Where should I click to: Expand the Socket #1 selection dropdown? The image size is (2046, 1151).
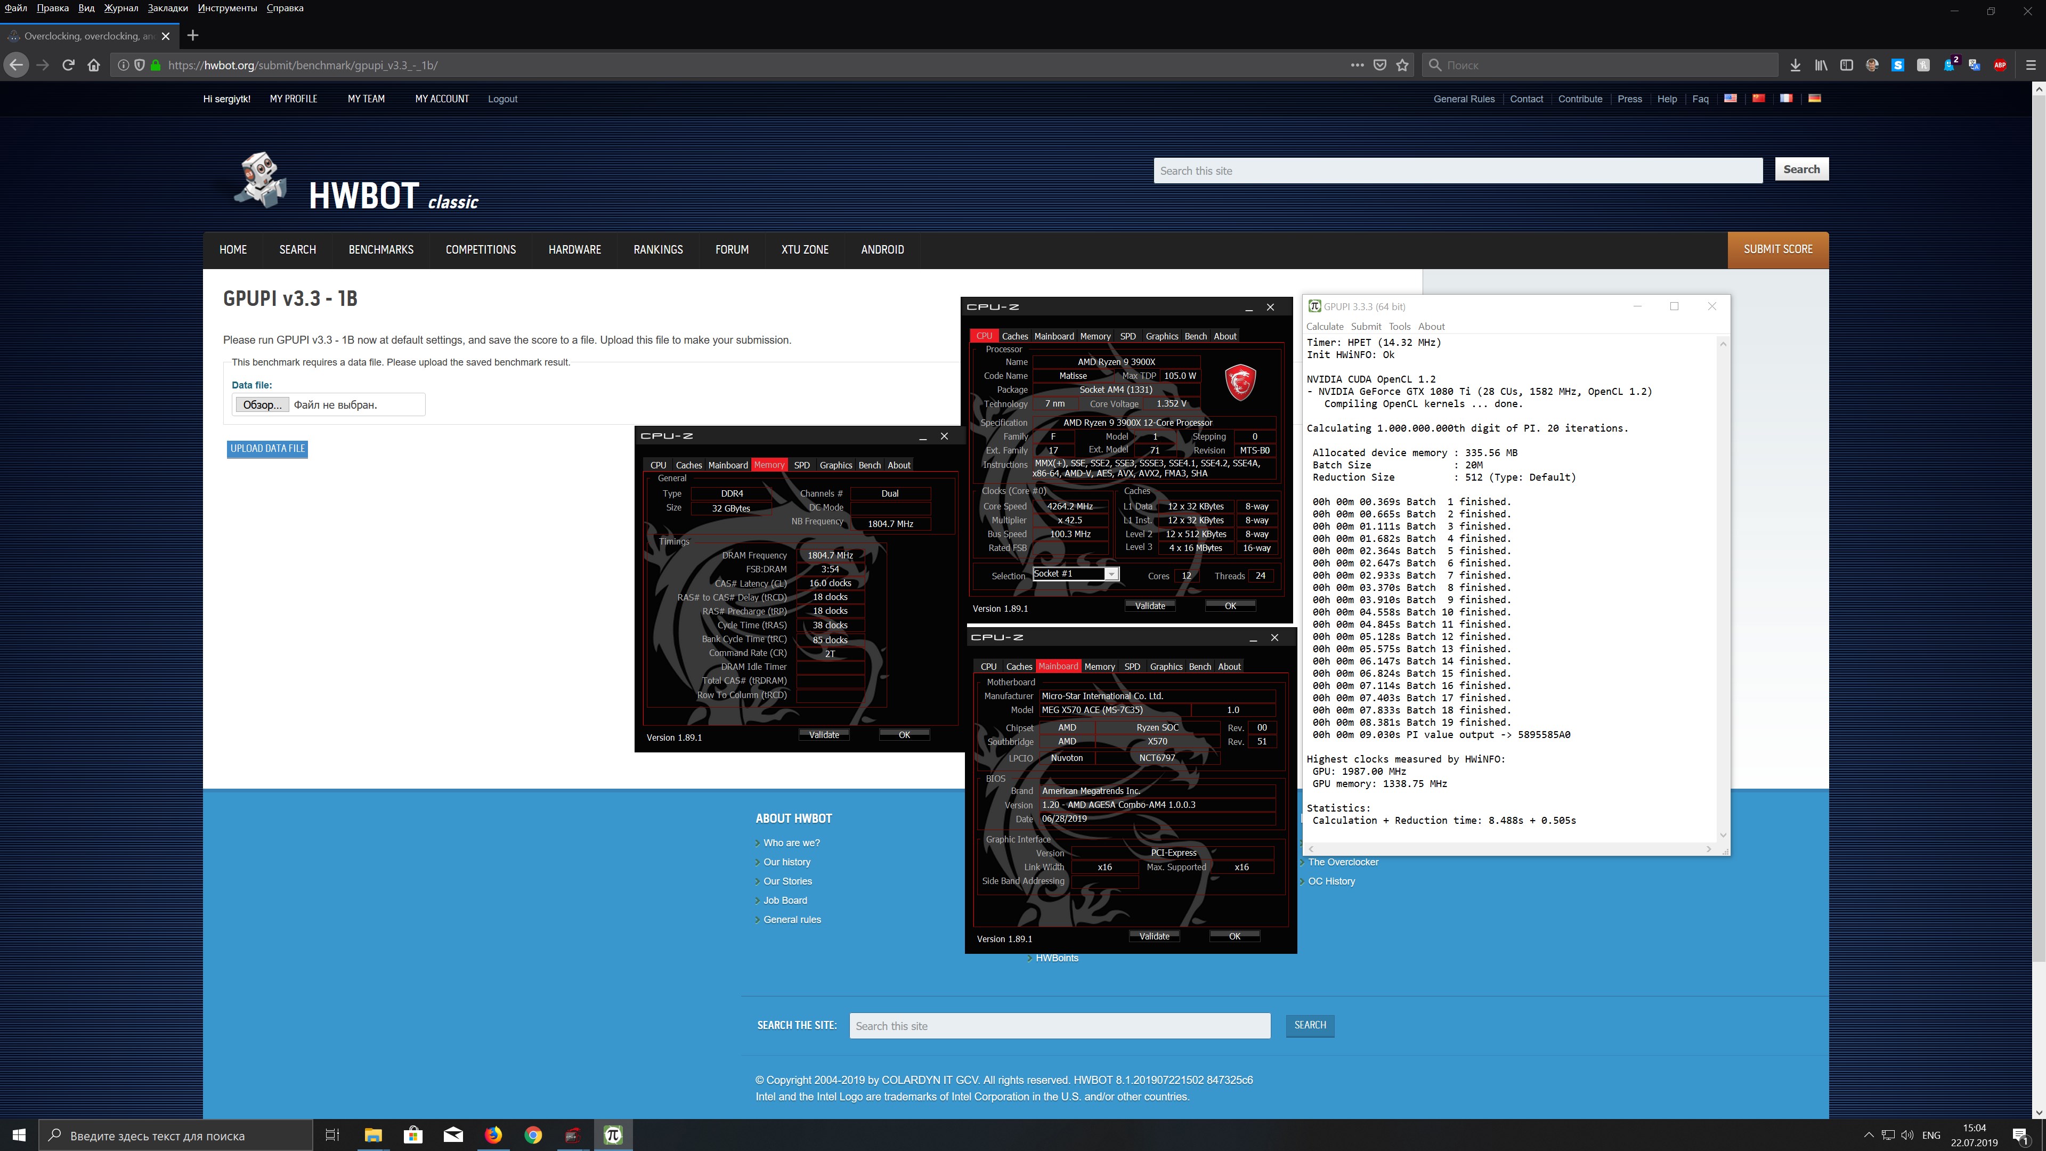tap(1111, 574)
